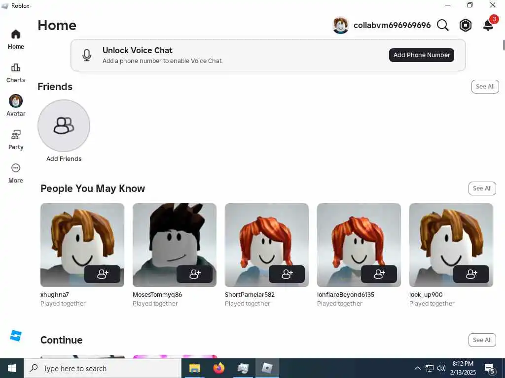Screen dimensions: 505x378
Task: Open the Charts sidebar icon
Action: coord(15,67)
